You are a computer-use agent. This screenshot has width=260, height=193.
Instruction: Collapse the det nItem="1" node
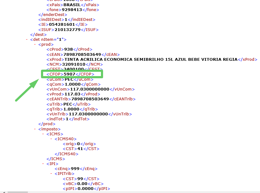pyautogui.click(x=27, y=40)
